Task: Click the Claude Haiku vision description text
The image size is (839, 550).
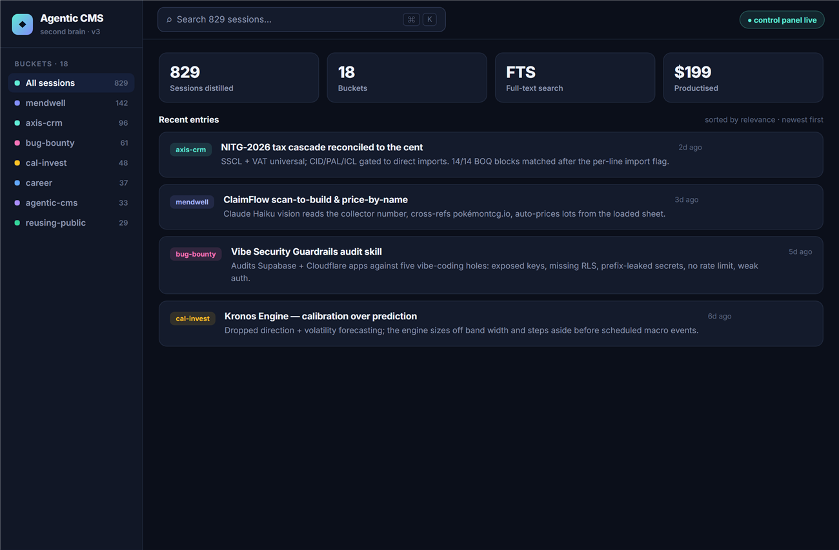Action: click(444, 213)
